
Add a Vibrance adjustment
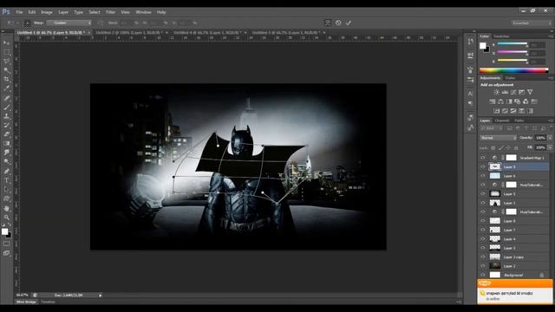(530, 93)
